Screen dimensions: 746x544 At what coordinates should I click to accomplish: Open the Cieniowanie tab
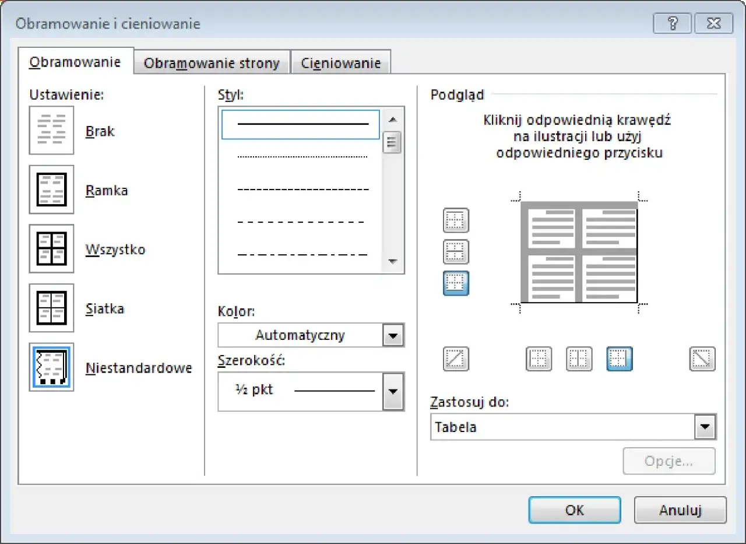[340, 64]
